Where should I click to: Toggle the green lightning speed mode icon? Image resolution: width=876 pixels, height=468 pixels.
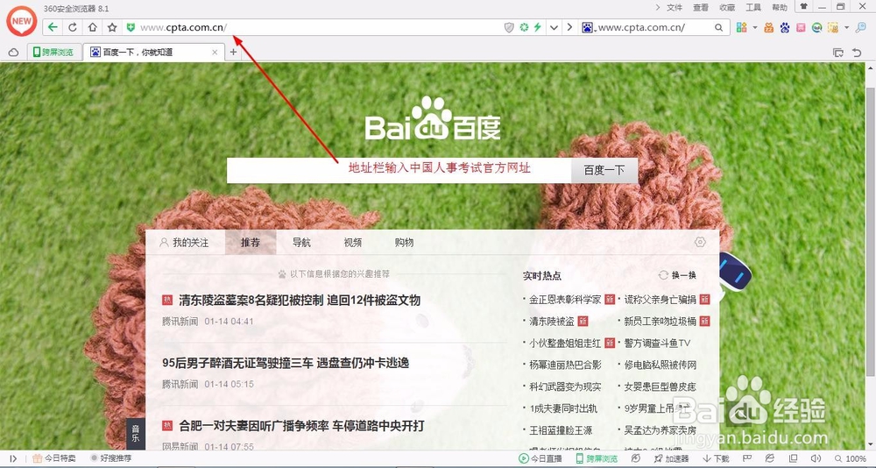(x=538, y=27)
